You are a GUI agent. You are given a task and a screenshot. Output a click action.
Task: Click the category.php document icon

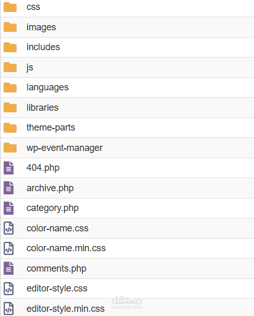[9, 208]
